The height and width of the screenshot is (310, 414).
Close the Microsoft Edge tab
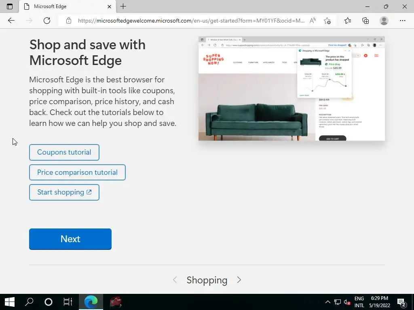coord(109,6)
